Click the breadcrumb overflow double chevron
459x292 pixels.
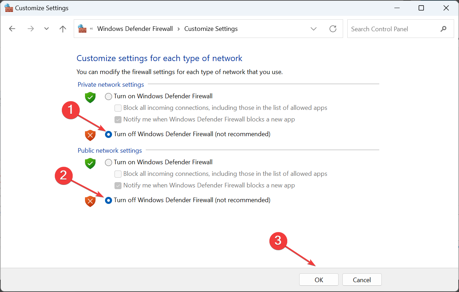pyautogui.click(x=92, y=29)
